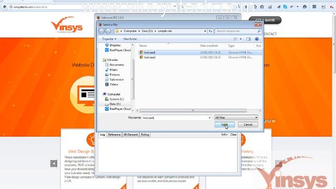This screenshot has width=336, height=189.
Task: Click the Vinsys logo on the website
Action: tap(67, 25)
